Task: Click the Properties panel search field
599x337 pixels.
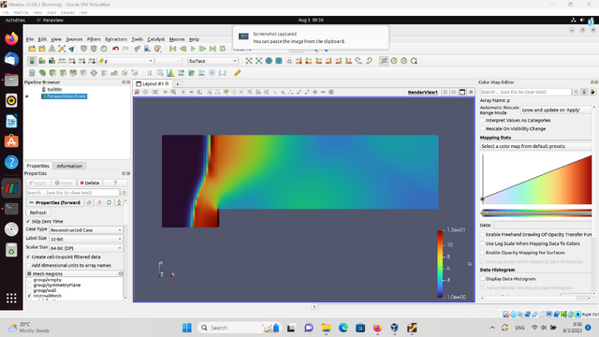Action: (73, 193)
